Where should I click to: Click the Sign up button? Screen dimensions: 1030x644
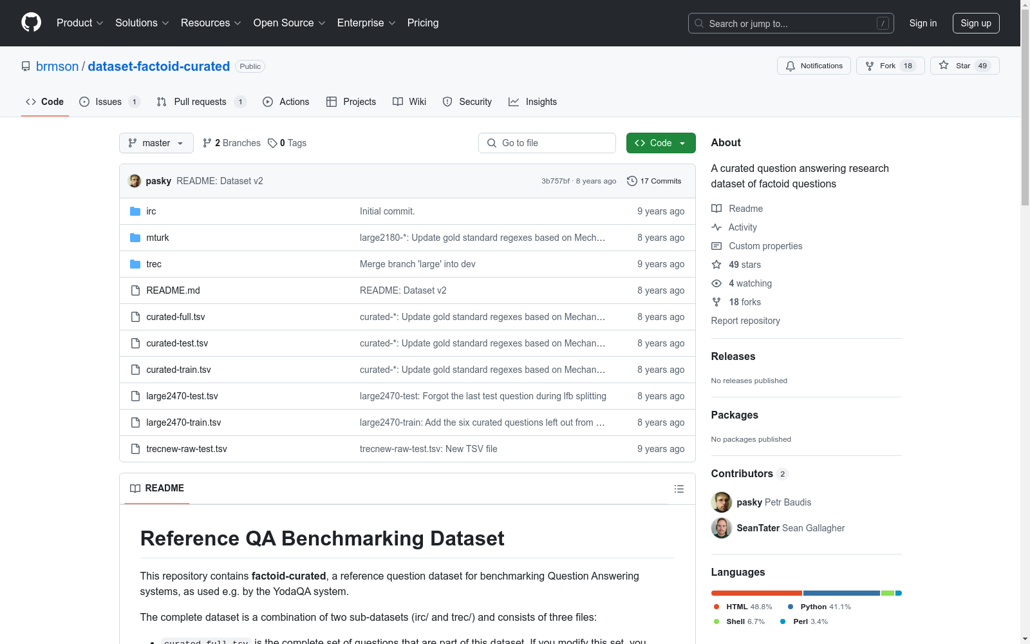976,23
